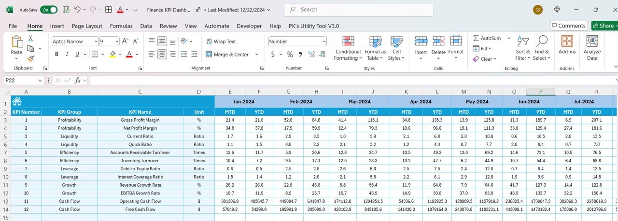Click the Orientation text angle icon
This screenshot has height=221, width=618.
click(x=185, y=41)
